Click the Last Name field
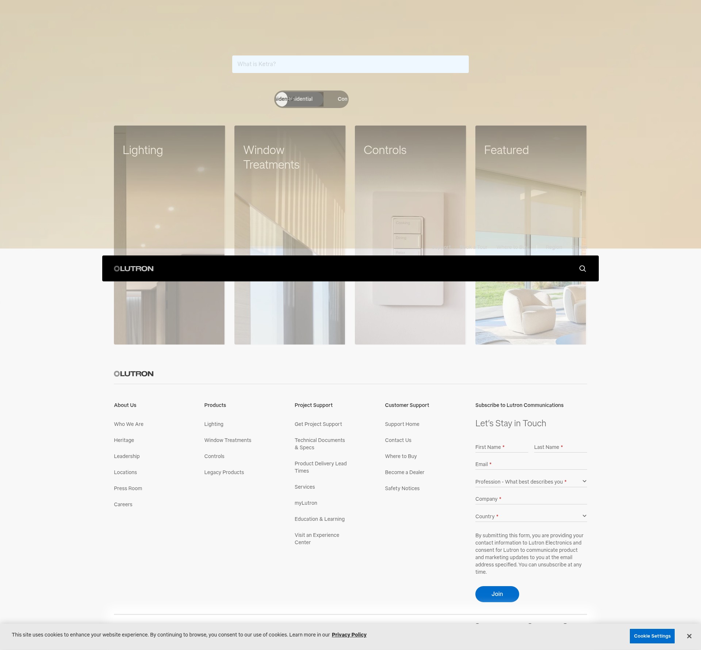Screen dimensions: 701x650 tap(560, 447)
